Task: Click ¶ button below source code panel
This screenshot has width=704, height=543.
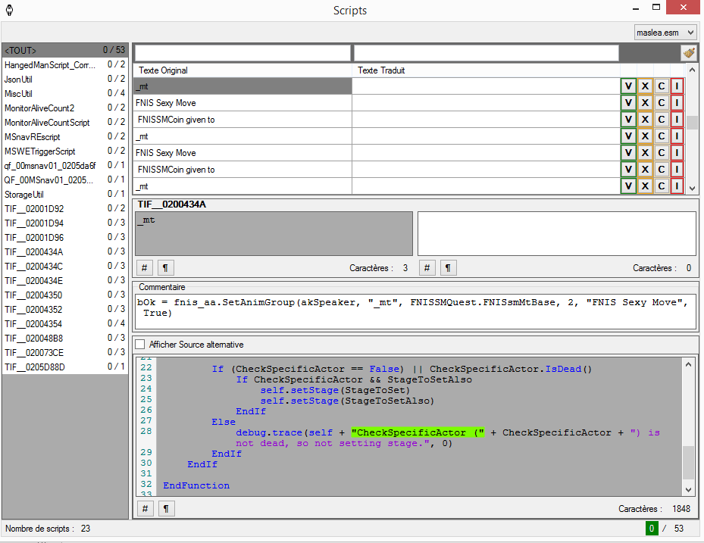Action: coord(166,509)
